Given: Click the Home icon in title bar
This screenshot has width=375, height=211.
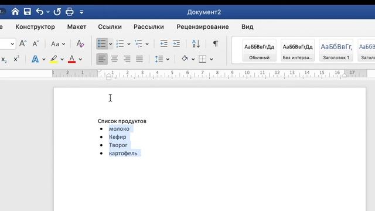Looking at the screenshot, I should [15, 12].
